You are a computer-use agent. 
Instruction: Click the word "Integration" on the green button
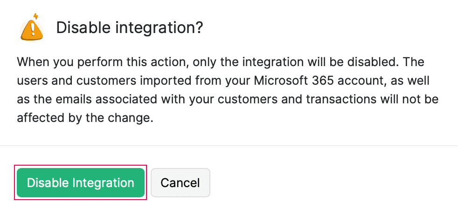click(103, 182)
